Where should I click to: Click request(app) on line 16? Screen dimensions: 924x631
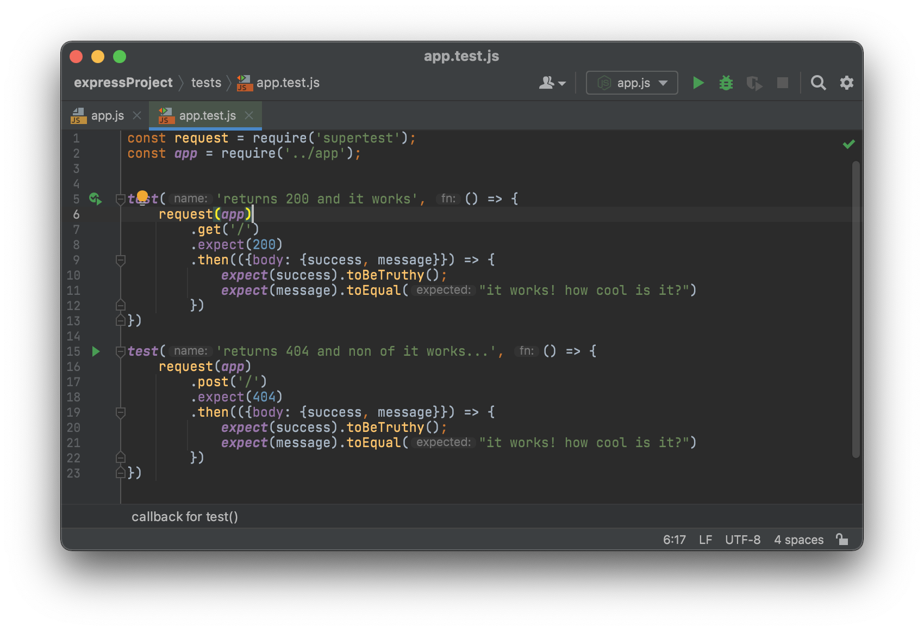(x=205, y=367)
